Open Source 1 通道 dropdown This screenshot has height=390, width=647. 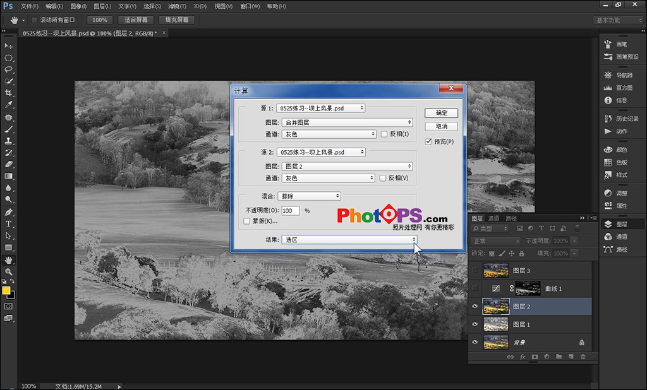click(329, 134)
